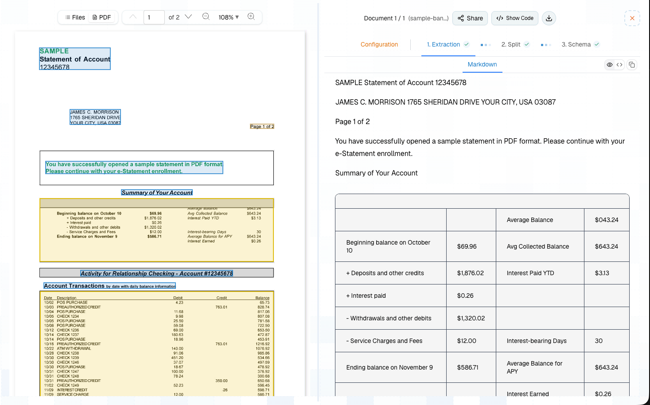Zoom out with the minus magnifier

[x=206, y=17]
